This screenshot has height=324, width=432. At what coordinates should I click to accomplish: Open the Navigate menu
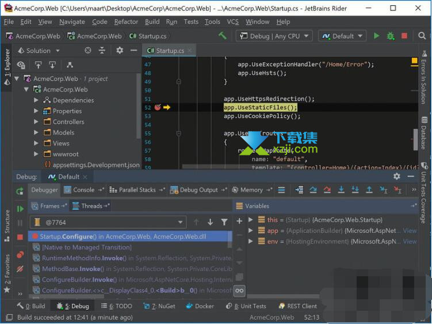[72, 22]
